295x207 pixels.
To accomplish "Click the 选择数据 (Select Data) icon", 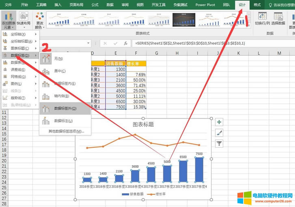I will pyautogui.click(x=278, y=17).
